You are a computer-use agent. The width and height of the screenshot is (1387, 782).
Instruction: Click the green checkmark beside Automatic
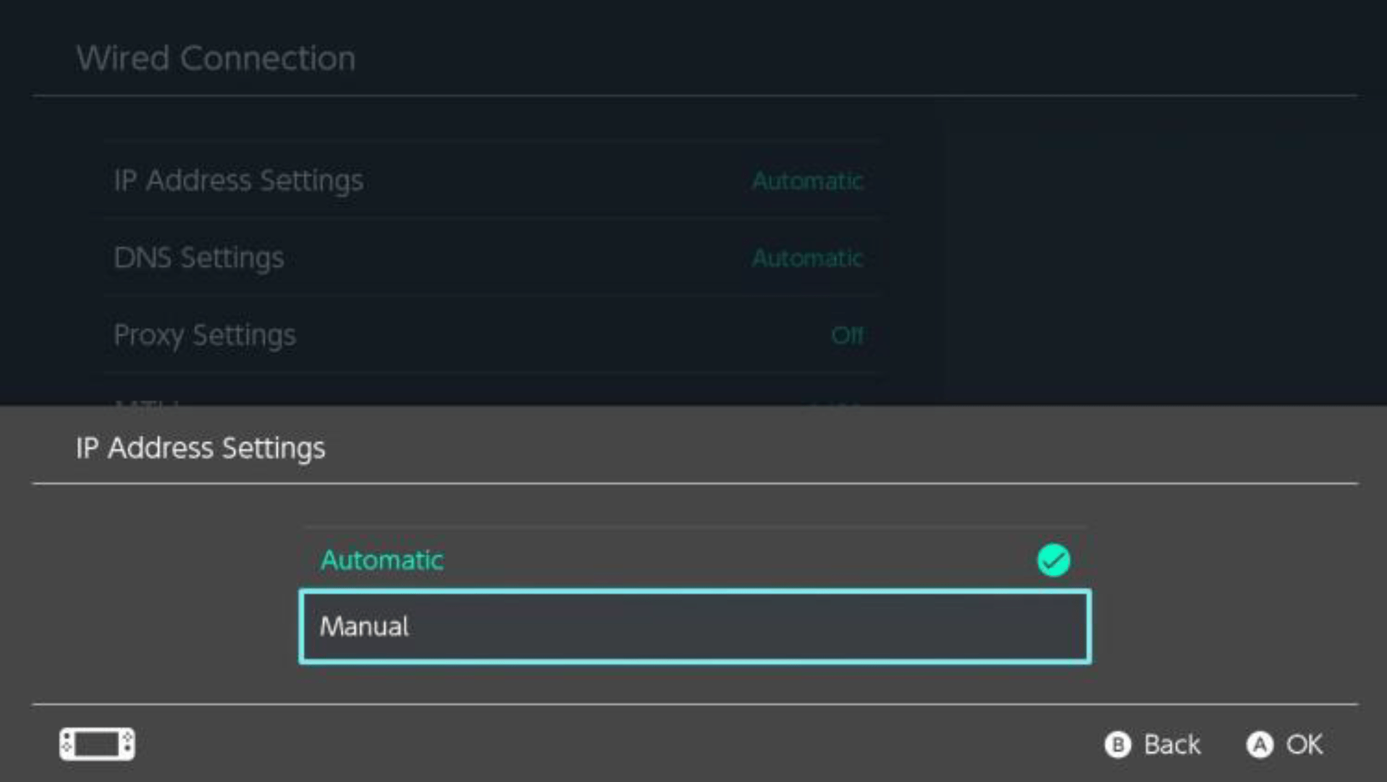pyautogui.click(x=1053, y=560)
